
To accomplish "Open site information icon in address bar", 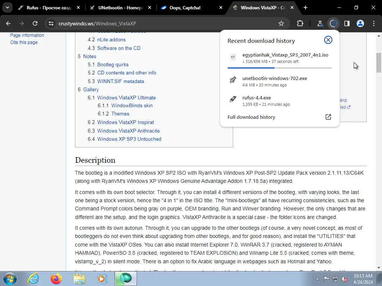I will pos(51,23).
